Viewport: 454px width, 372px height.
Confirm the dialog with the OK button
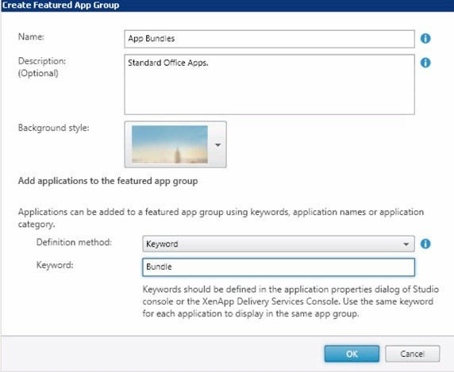pyautogui.click(x=352, y=354)
